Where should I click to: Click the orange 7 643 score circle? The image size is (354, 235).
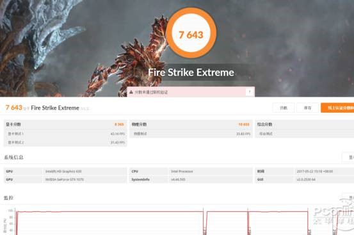(191, 33)
